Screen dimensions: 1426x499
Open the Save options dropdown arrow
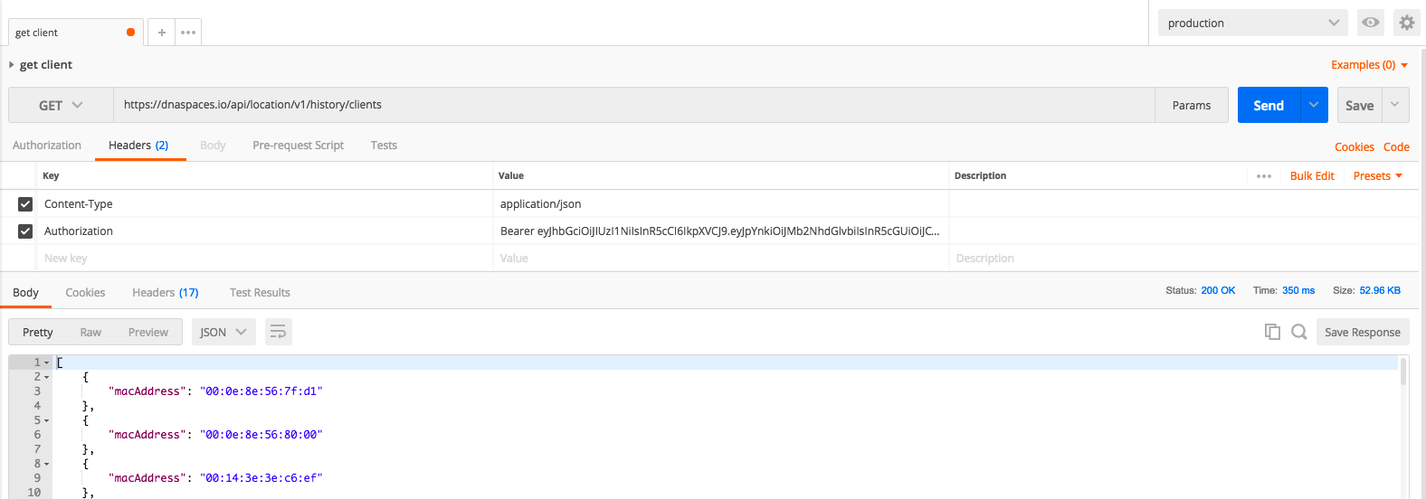[1395, 105]
